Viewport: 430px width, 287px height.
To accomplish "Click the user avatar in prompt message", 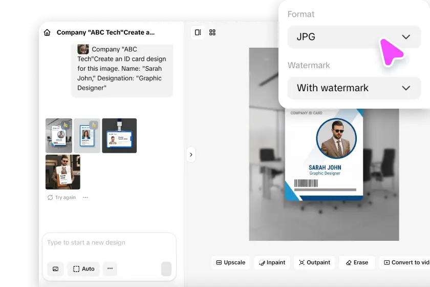I will pos(83,49).
